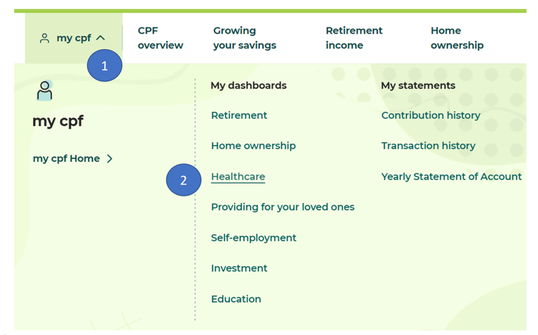538x335 pixels.
Task: Collapse the my cpf menu chevron
Action: click(100, 38)
